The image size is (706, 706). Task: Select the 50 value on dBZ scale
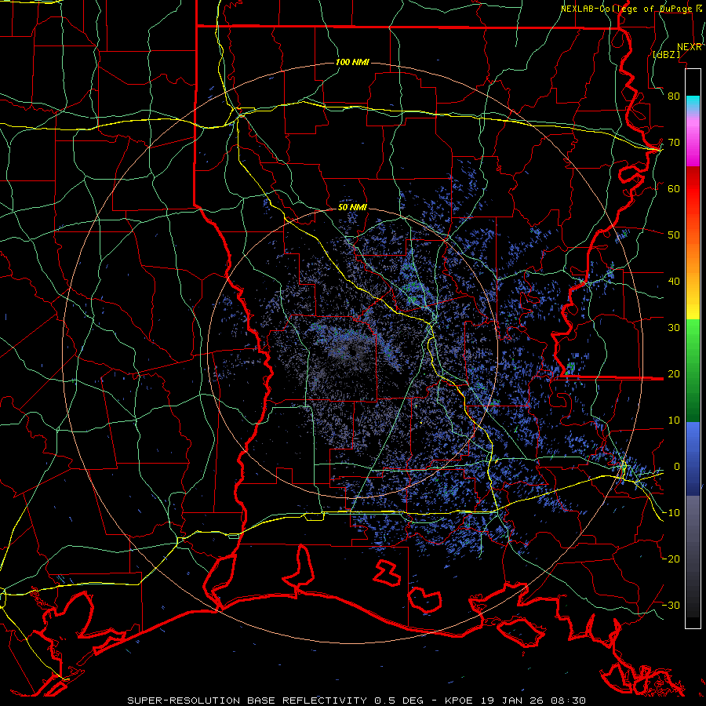click(674, 235)
